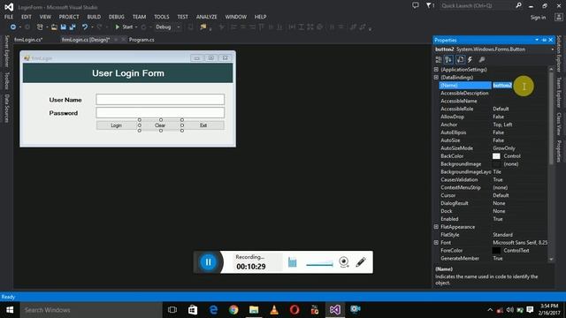Open the TEAM menu
The width and height of the screenshot is (566, 318).
(139, 17)
